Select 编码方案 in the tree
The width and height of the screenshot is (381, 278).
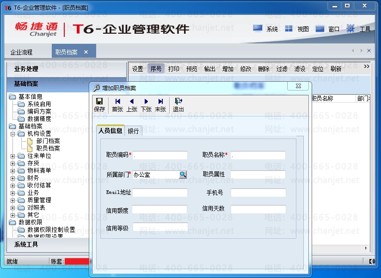coord(39,111)
